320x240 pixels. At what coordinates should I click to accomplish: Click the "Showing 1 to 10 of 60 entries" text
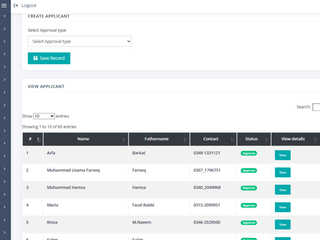pyautogui.click(x=49, y=127)
